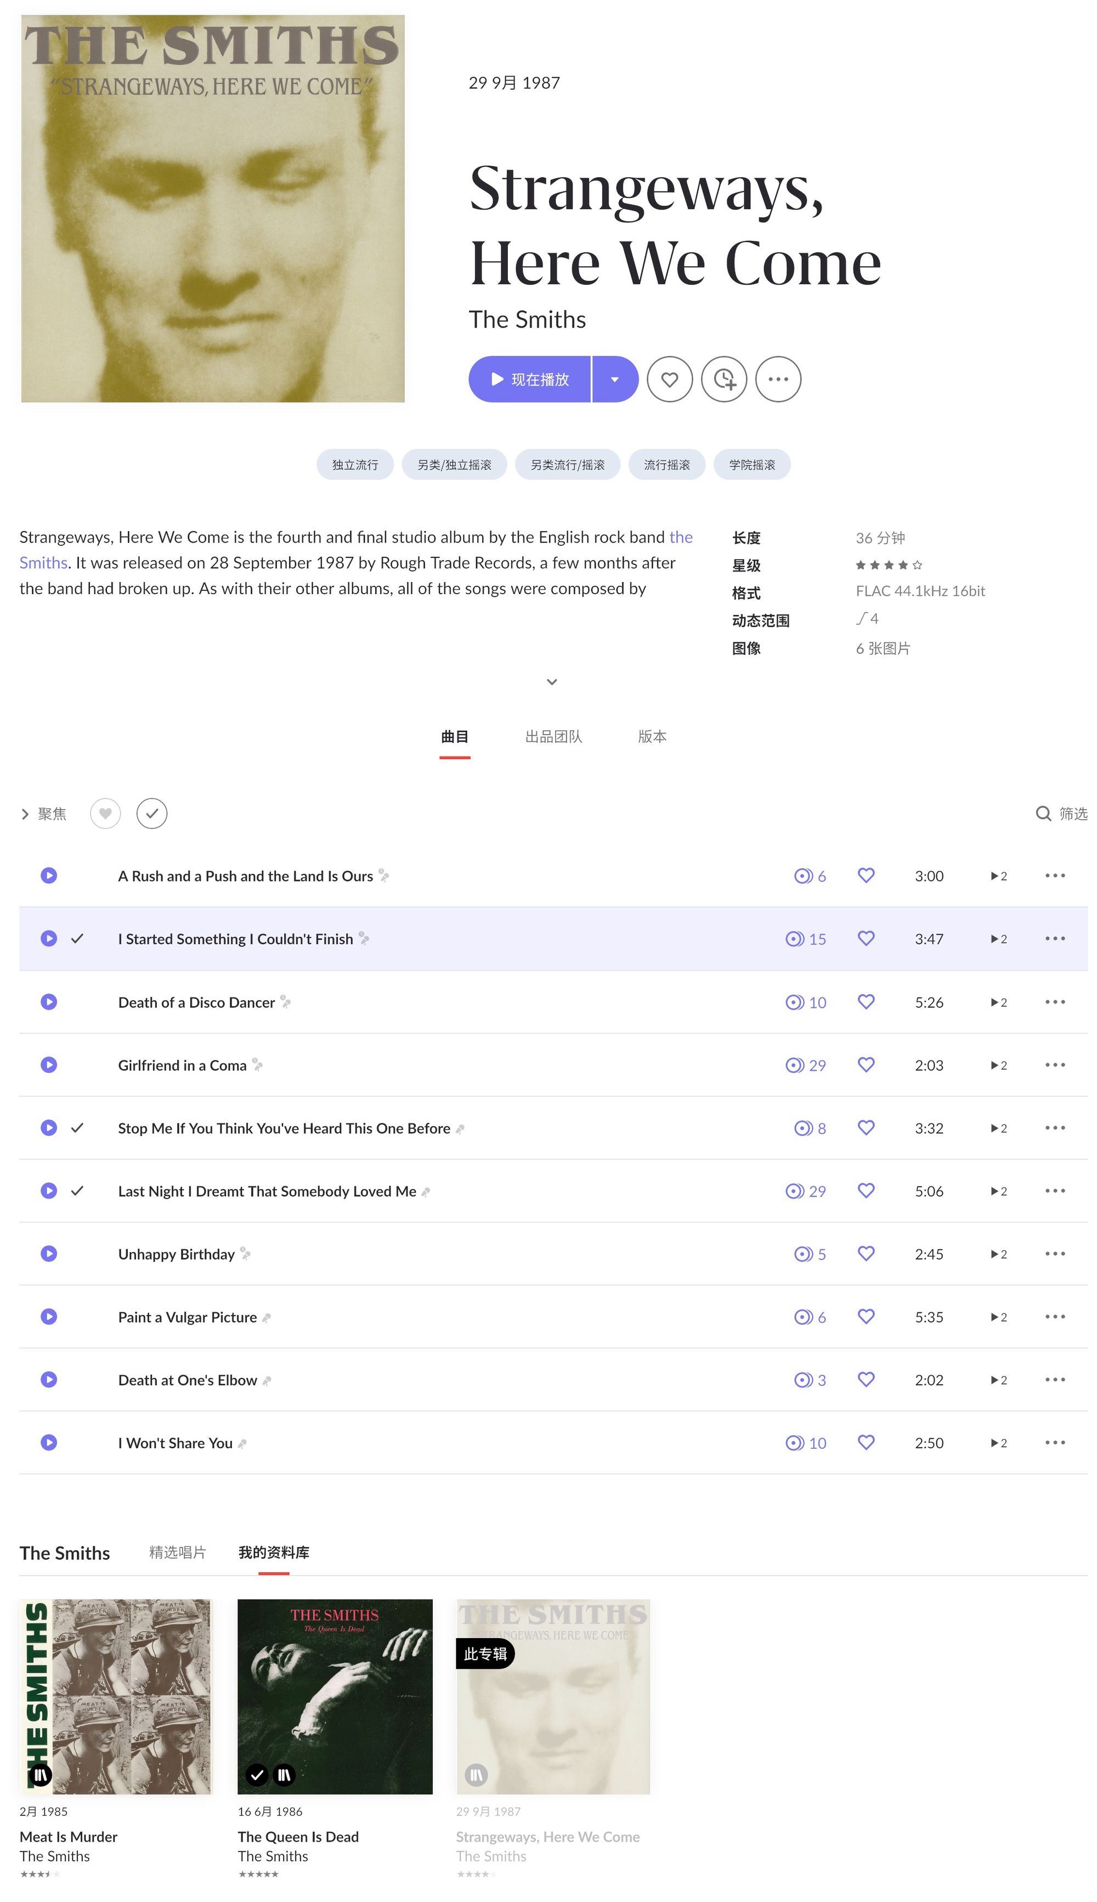Click the 独立流行 genre tag
Image resolution: width=1097 pixels, height=1902 pixels.
355,465
